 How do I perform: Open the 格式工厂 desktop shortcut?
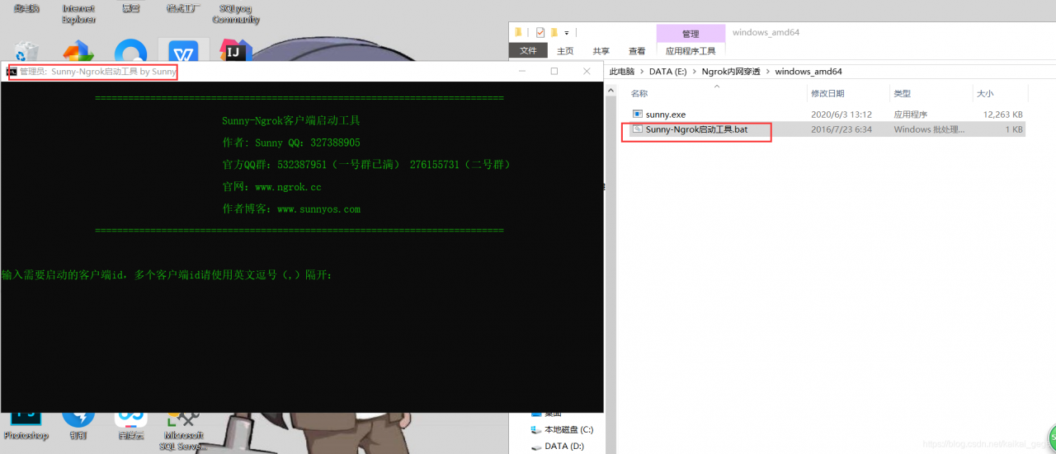pos(183,8)
